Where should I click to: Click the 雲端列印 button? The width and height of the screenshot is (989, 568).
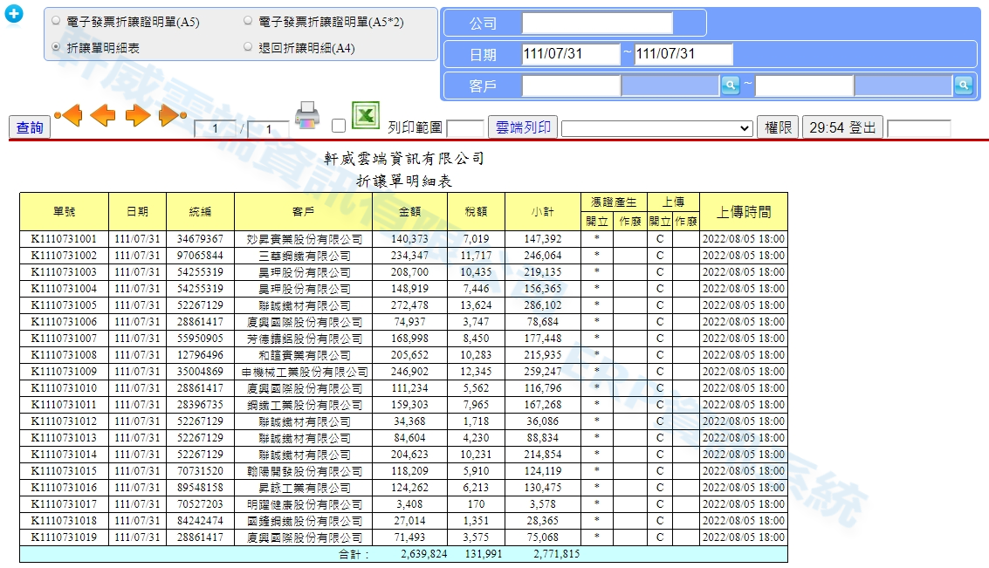coord(523,127)
